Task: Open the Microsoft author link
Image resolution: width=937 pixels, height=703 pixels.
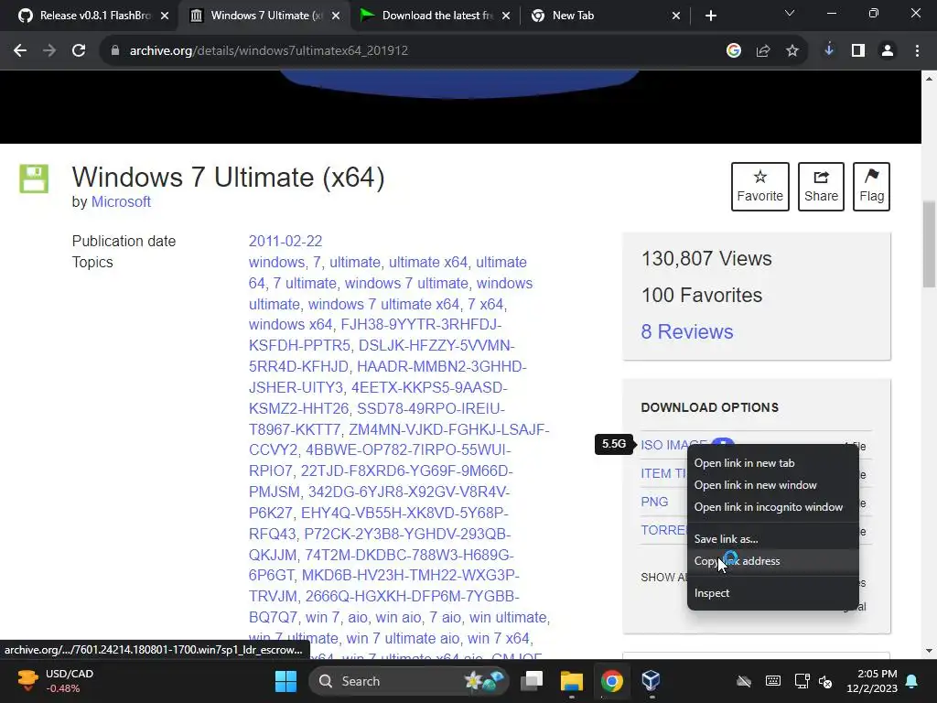Action: [121, 202]
